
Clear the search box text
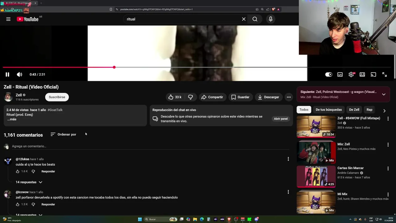click(244, 19)
